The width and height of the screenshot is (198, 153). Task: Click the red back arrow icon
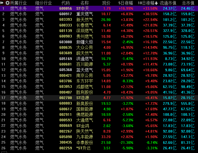click(x=2, y=3)
